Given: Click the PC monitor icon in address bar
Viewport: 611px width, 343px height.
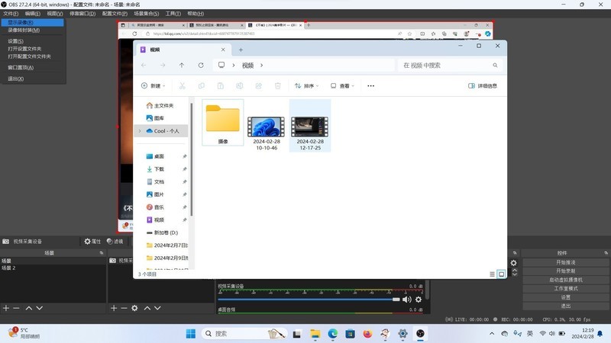Looking at the screenshot, I should pos(221,65).
